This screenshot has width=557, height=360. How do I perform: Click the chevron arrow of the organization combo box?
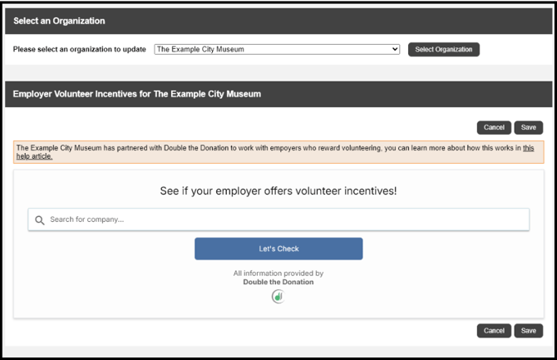tap(395, 49)
